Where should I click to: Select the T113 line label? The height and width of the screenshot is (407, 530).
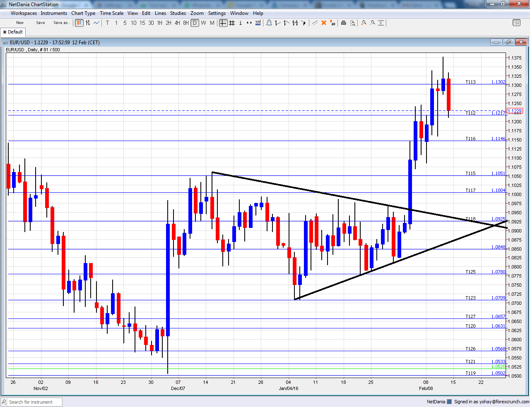(x=470, y=82)
